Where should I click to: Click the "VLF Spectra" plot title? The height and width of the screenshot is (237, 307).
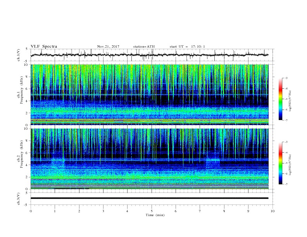click(x=44, y=46)
